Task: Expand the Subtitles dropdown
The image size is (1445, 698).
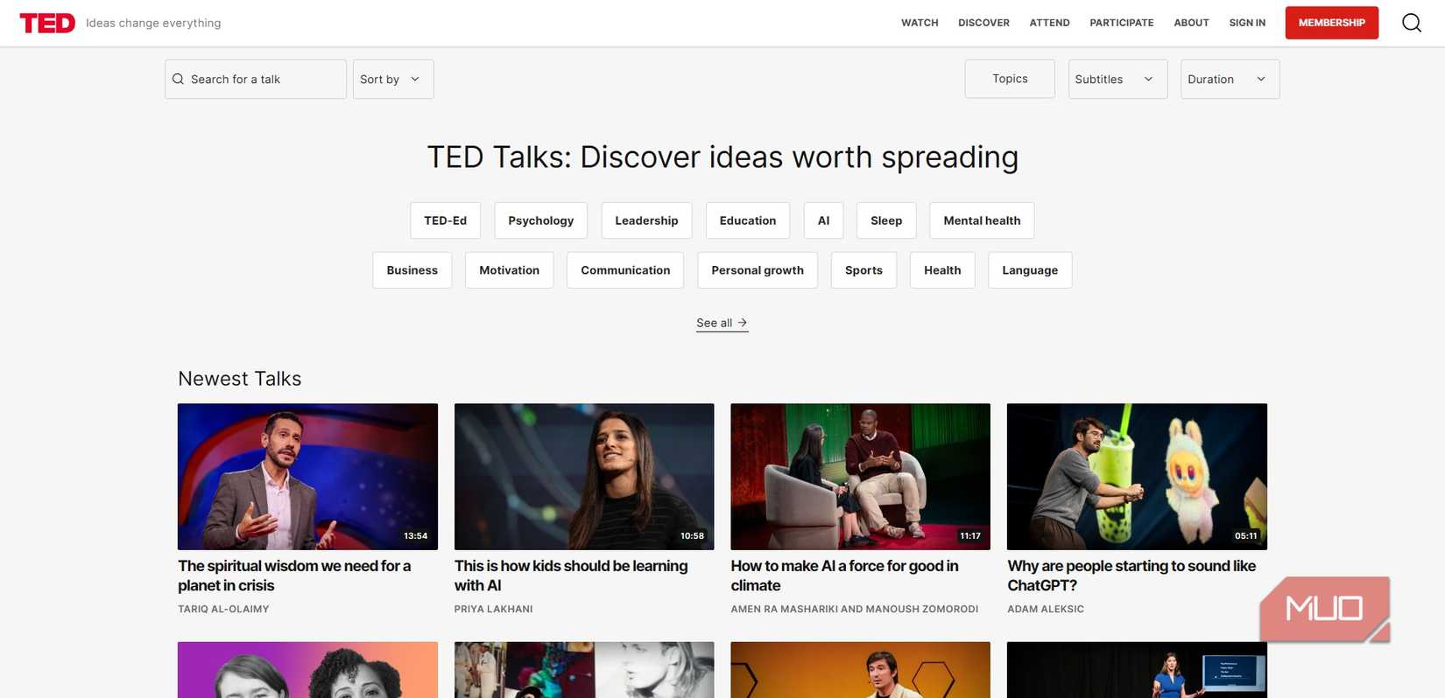Action: tap(1117, 79)
